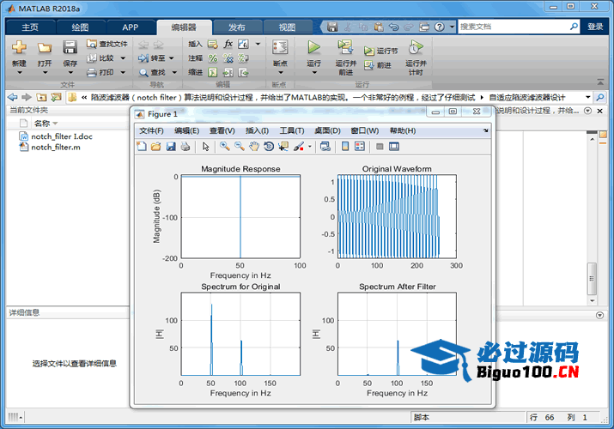Click Save Figure icon in Figure 1 toolbar

(x=171, y=147)
